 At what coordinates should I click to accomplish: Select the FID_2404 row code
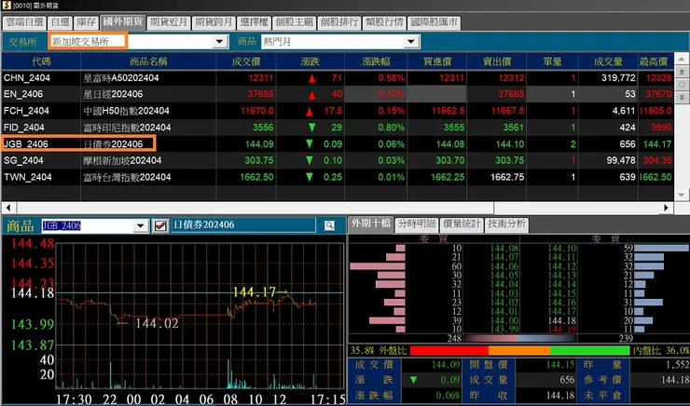pyautogui.click(x=24, y=128)
